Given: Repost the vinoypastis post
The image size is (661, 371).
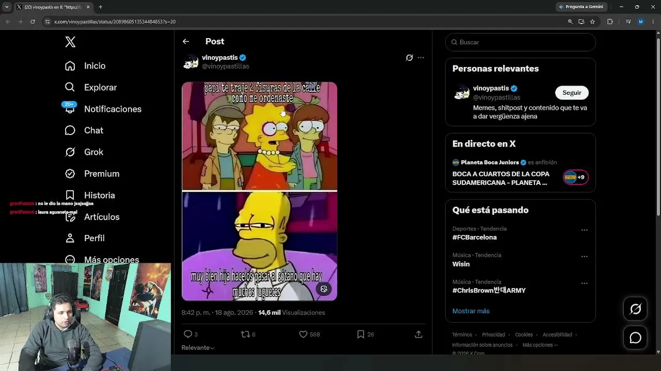Looking at the screenshot, I should [245, 334].
